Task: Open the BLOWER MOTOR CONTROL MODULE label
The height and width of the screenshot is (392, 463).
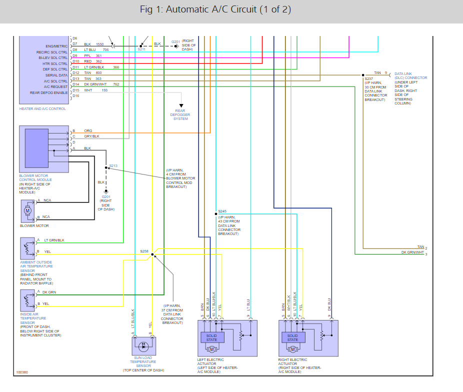Action: [35, 177]
